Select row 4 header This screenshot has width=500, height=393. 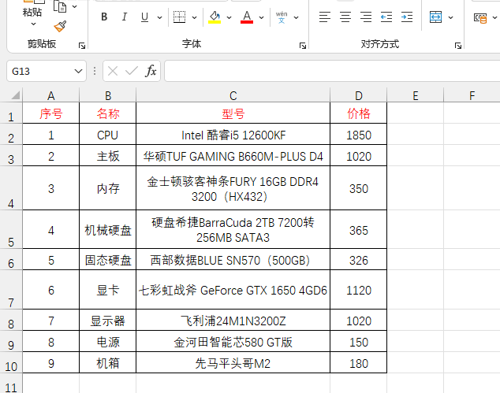click(11, 188)
